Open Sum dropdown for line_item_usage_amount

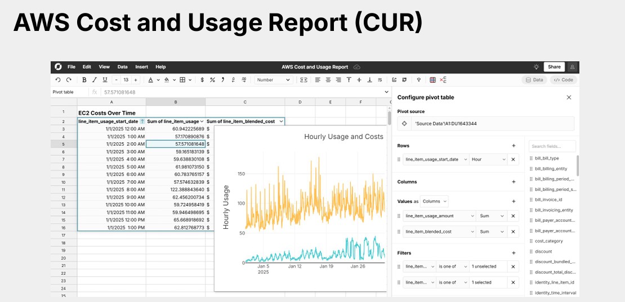click(x=492, y=215)
